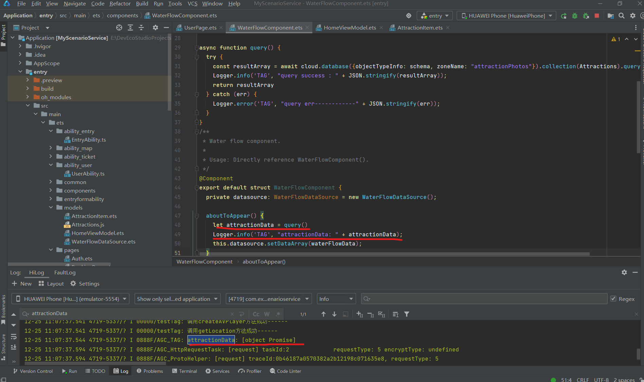Expand the ability_map folder

point(51,148)
